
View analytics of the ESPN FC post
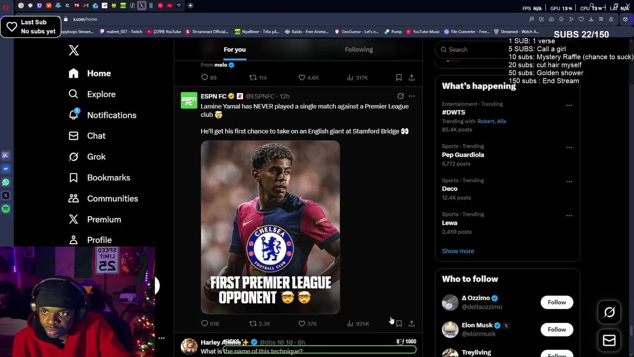point(358,323)
